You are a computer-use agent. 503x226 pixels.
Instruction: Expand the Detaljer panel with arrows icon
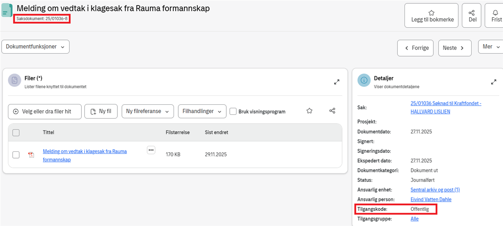493,82
